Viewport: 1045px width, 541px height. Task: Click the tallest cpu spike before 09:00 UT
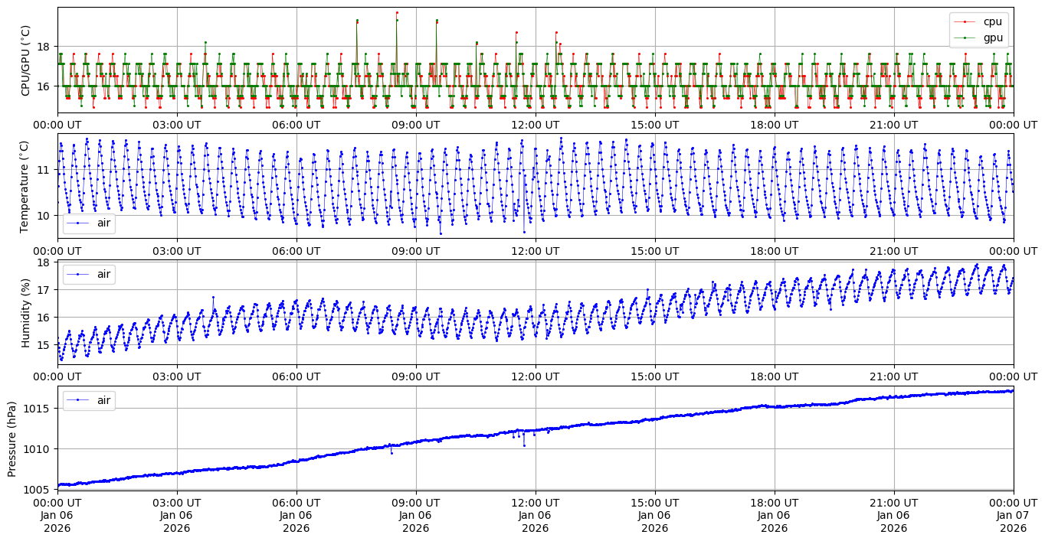coord(397,12)
